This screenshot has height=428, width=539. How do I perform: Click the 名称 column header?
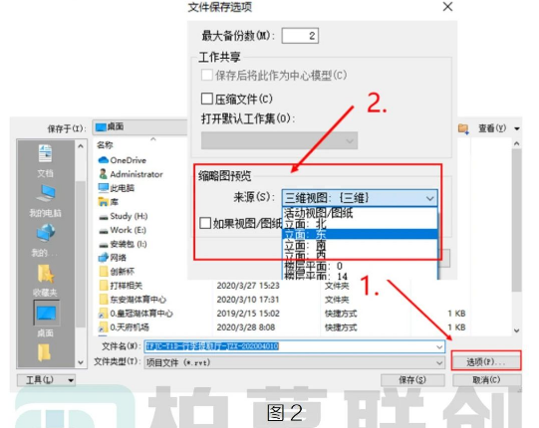tap(105, 145)
